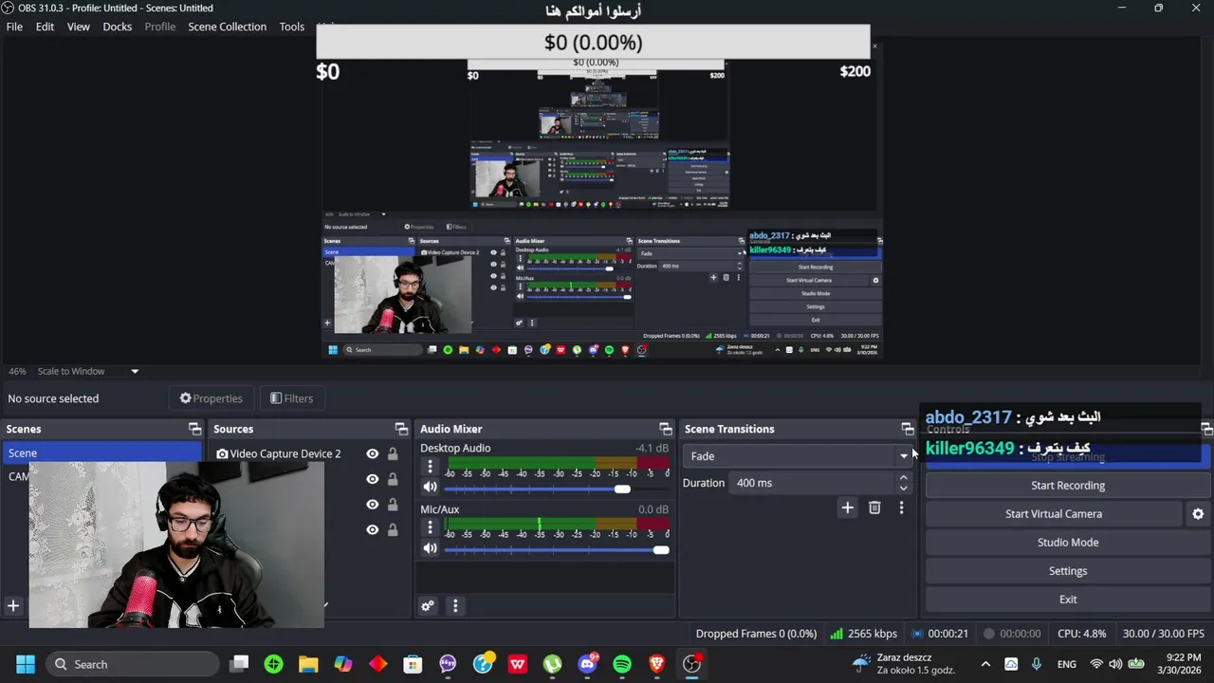The height and width of the screenshot is (683, 1214).
Task: Open Brave browser from the taskbar
Action: coord(656,664)
